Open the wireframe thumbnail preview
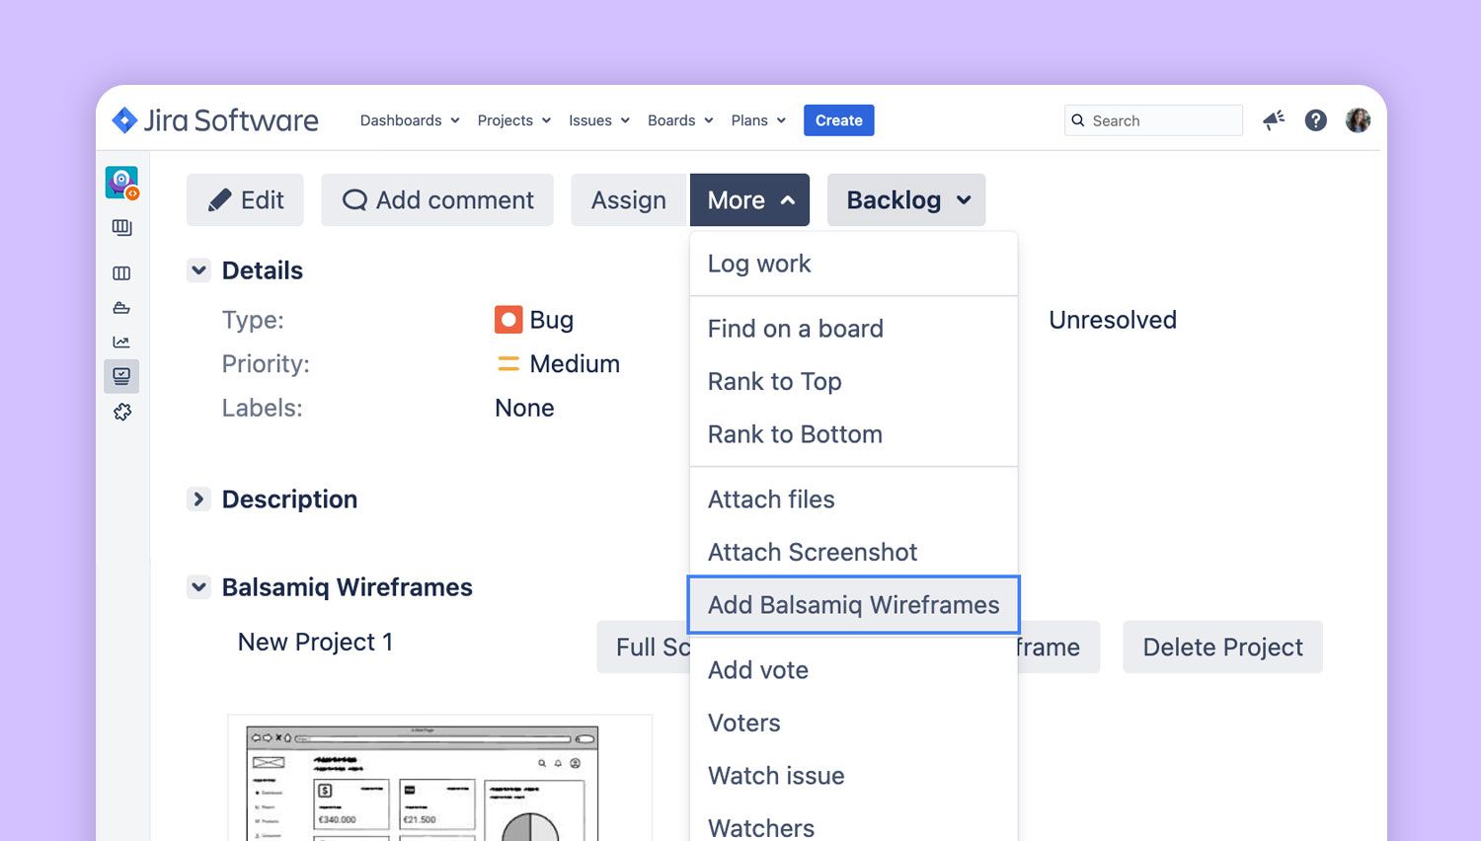Screen dimensions: 1481x841 439,780
